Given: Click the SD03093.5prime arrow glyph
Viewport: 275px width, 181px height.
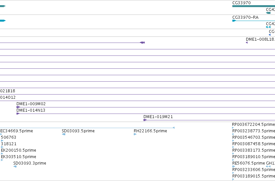Looking at the screenshot, I should pos(64,134).
